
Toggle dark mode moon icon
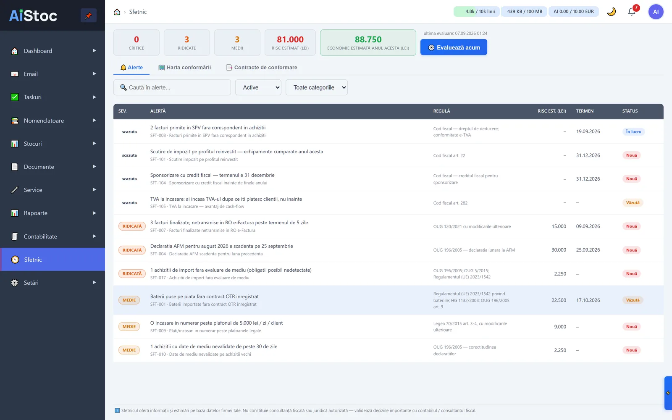coord(612,12)
